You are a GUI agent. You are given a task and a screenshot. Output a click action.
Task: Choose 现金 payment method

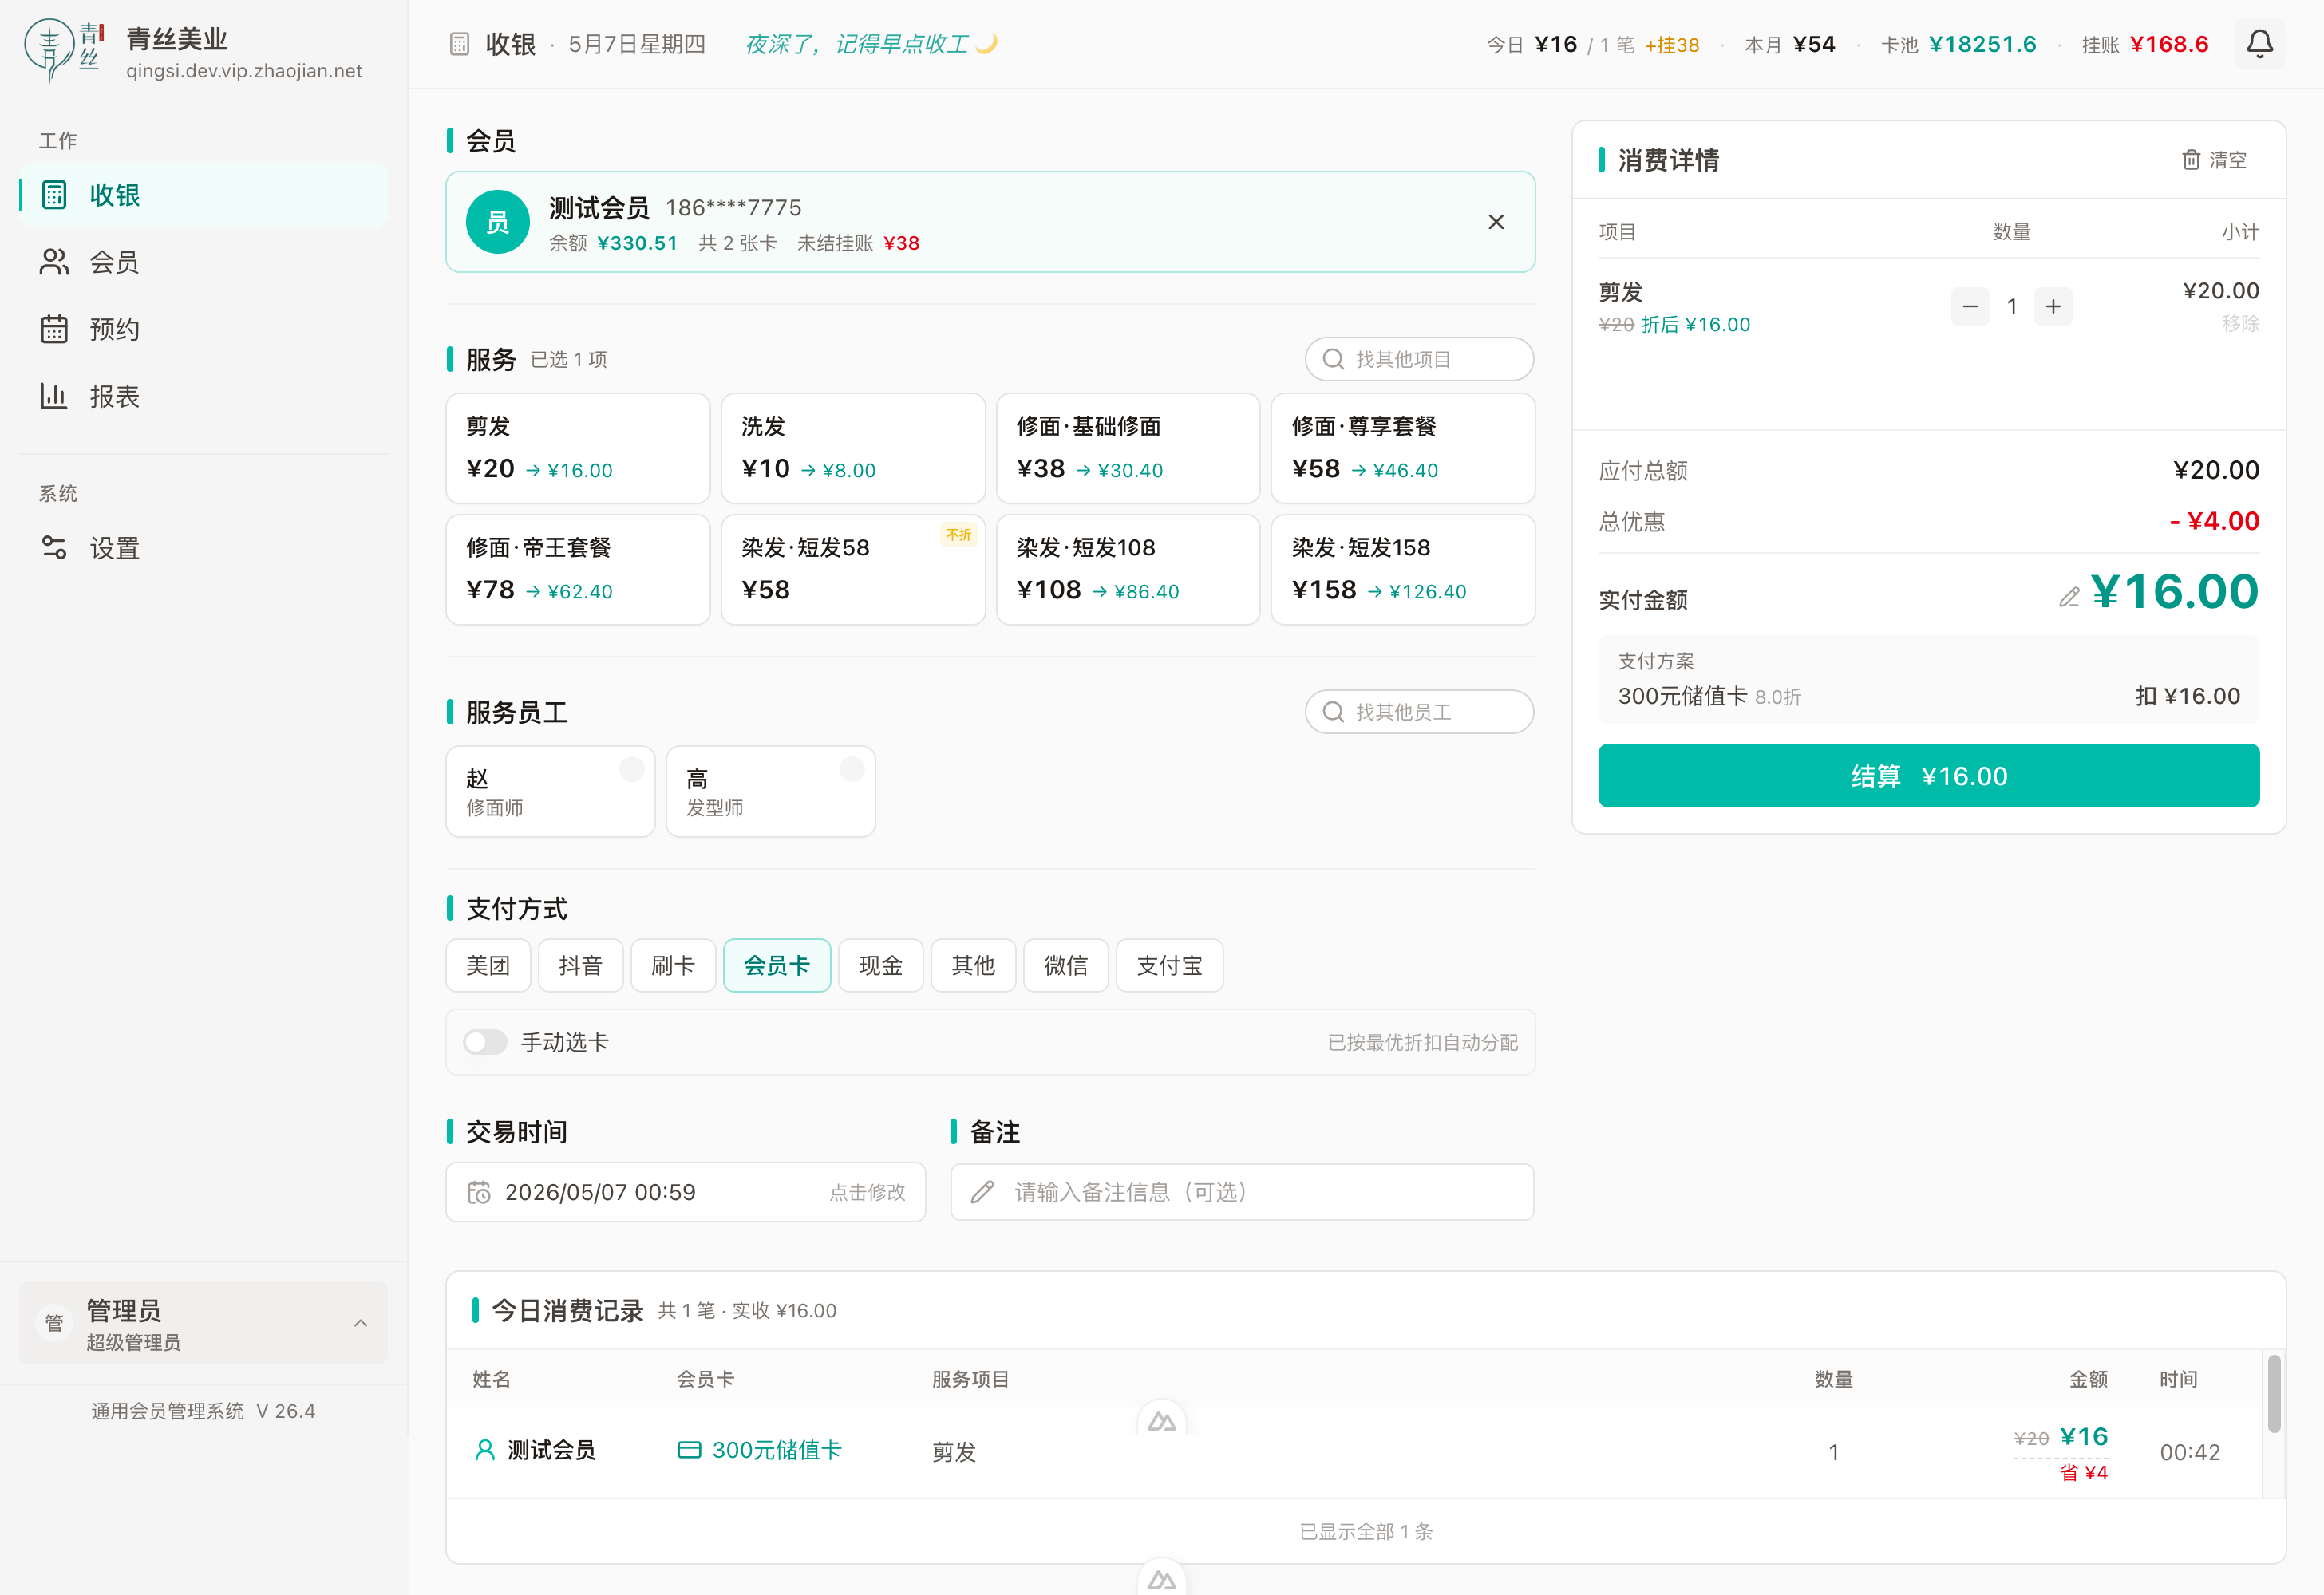tap(880, 965)
